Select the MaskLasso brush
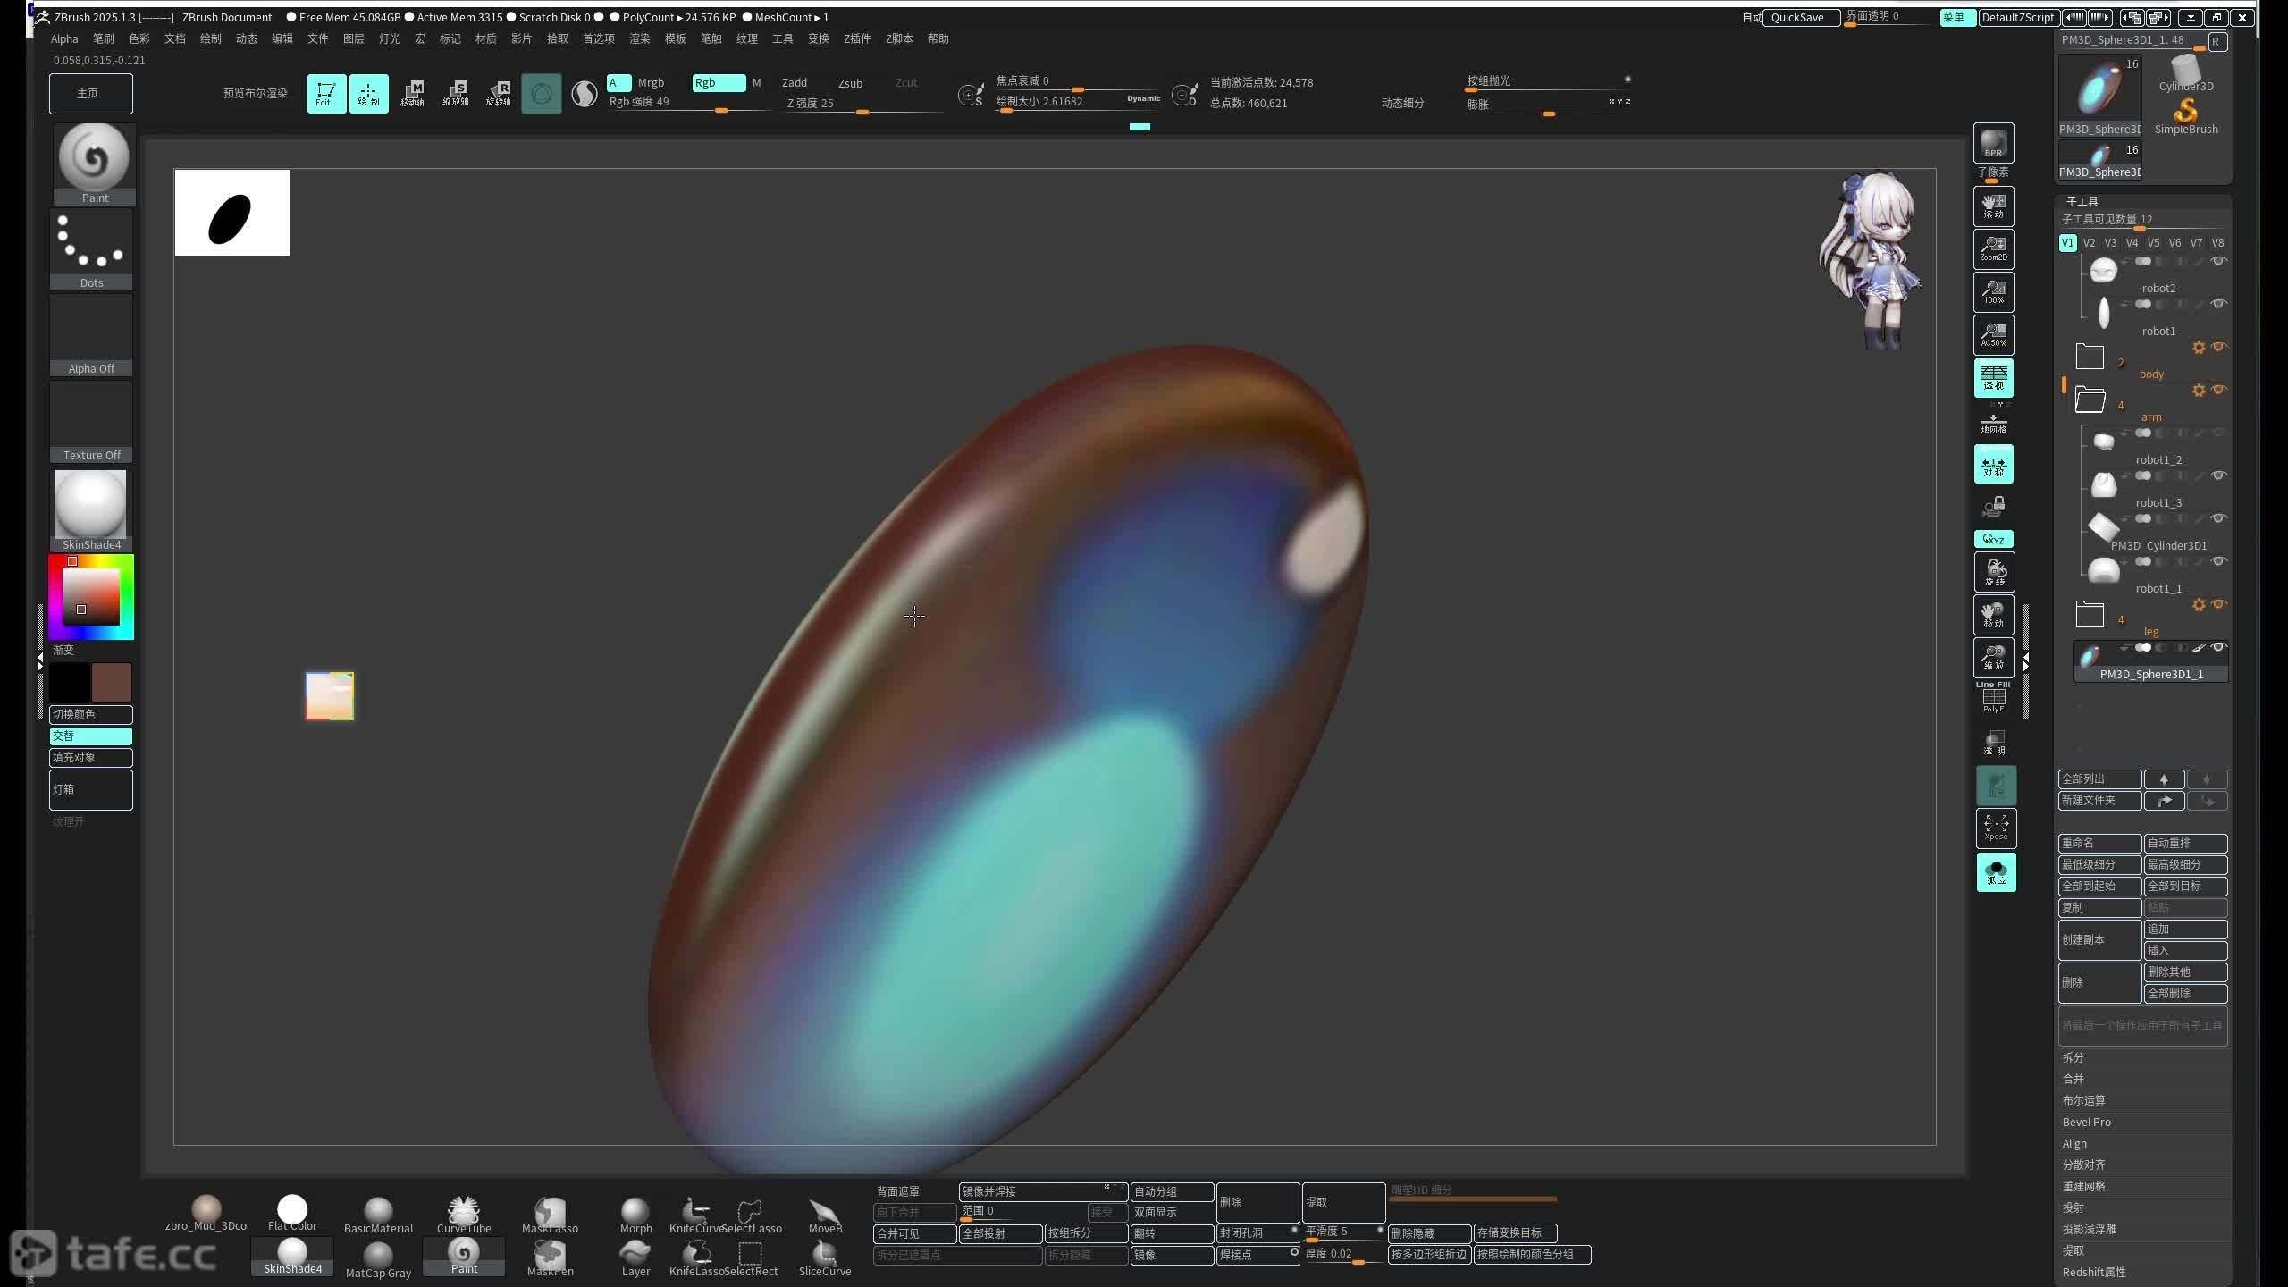The height and width of the screenshot is (1287, 2288). (550, 1215)
